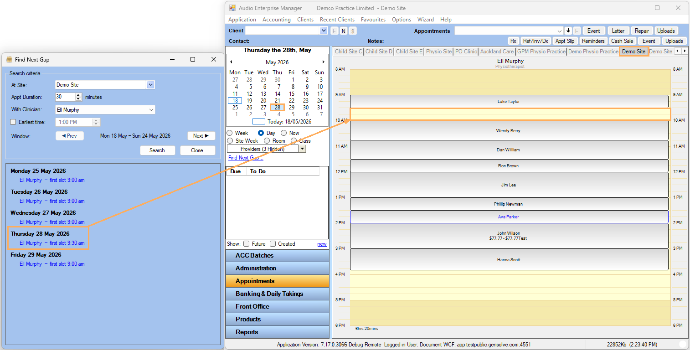Click the E icon beside Client dropdown
This screenshot has width=690, height=351.
[x=335, y=31]
